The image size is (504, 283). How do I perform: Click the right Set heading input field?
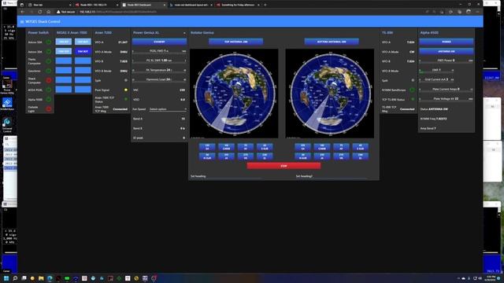[332, 176]
